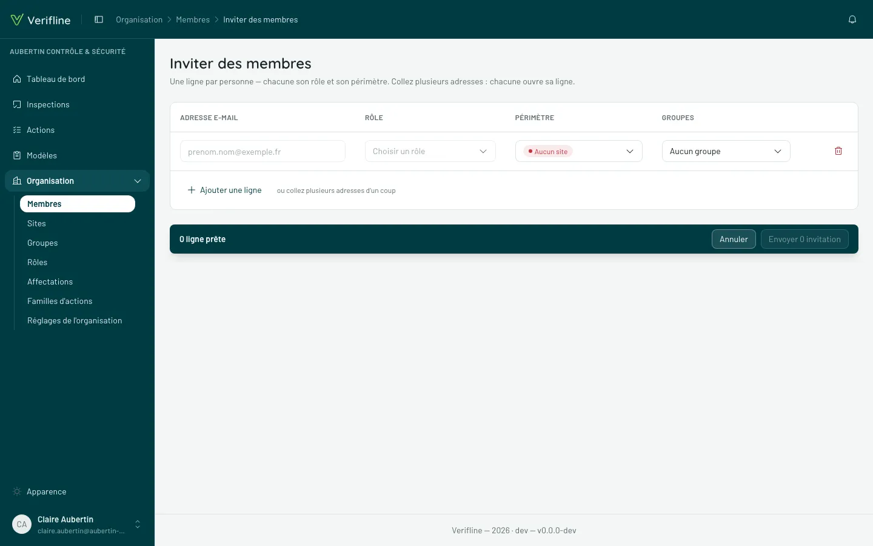Click the Membres breadcrumb link

[193, 19]
